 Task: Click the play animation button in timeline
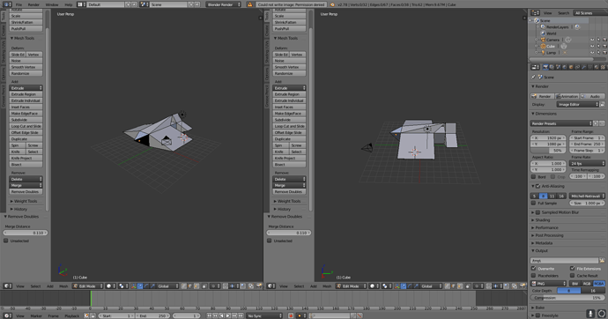click(x=228, y=315)
